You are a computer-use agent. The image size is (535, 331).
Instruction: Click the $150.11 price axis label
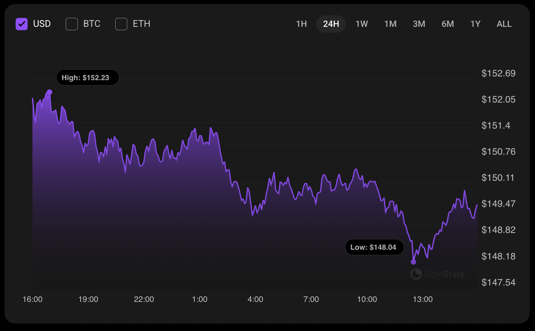click(x=498, y=178)
